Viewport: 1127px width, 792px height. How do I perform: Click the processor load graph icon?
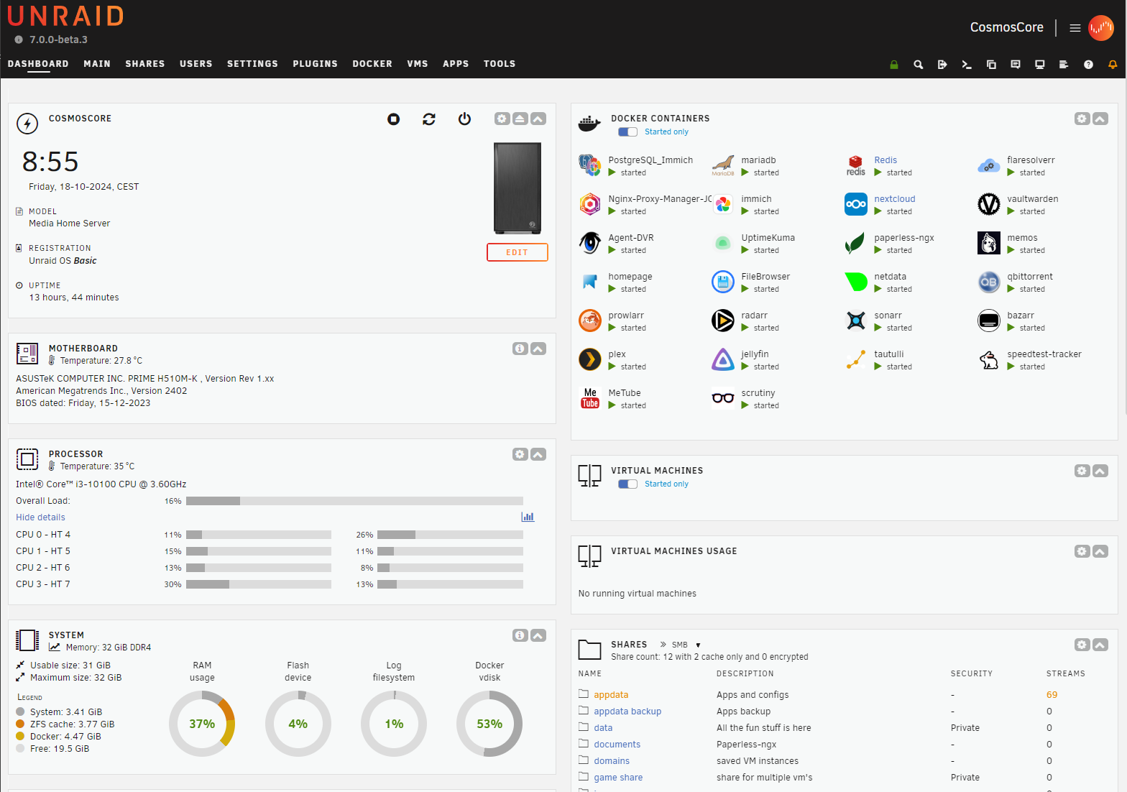[x=528, y=517]
